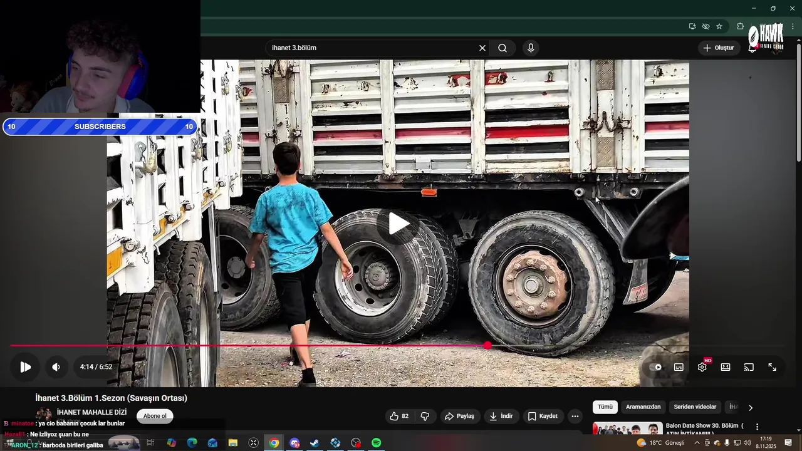Open Chrome extensions puzzle icon
This screenshot has height=451, width=802.
click(x=741, y=26)
